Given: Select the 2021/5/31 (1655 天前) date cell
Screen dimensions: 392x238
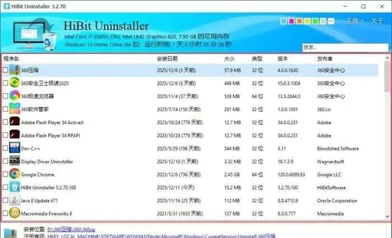Looking at the screenshot, I should coord(180,213).
